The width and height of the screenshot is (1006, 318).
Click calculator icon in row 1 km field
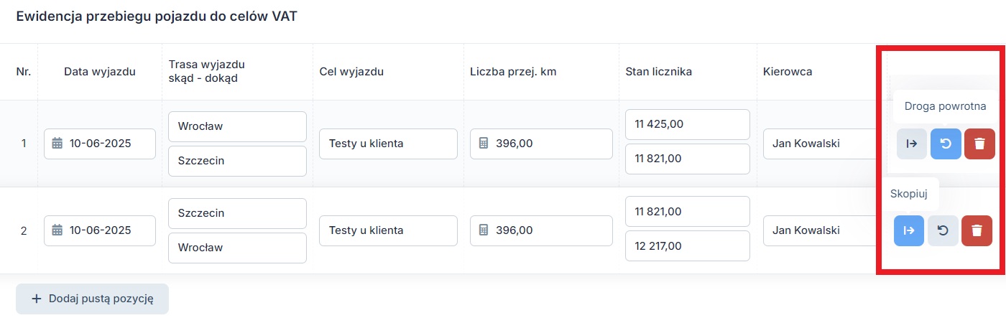pos(484,144)
